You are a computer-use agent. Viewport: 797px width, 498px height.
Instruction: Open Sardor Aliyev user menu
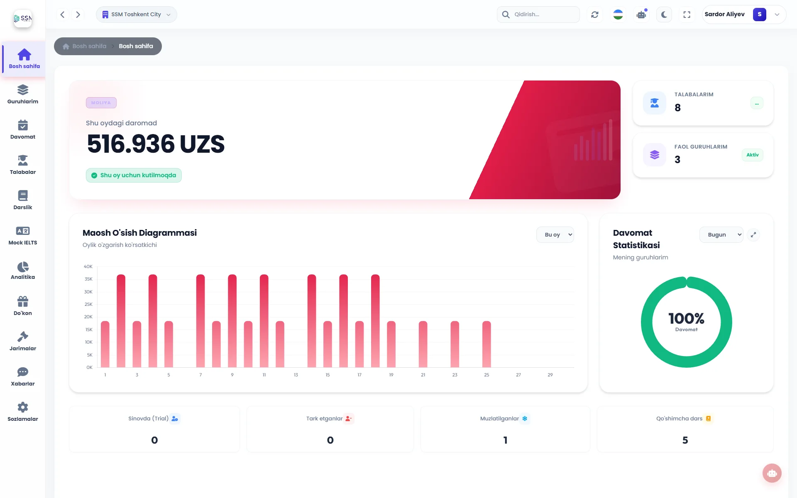pyautogui.click(x=744, y=15)
